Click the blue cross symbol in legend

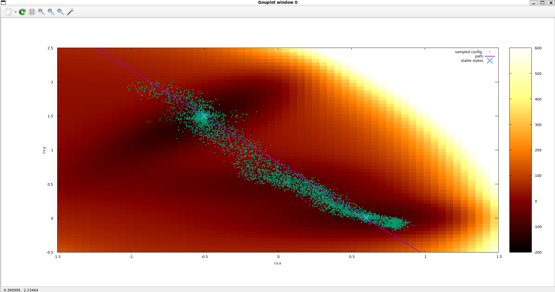(x=490, y=61)
